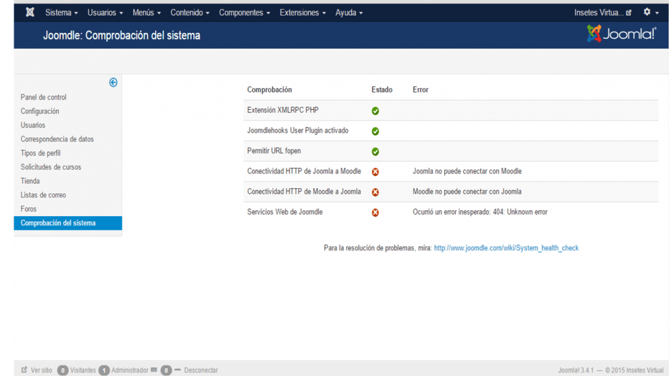669x376 pixels.
Task: Click 'Joomdlehooks User Plugin activado' text
Action: coord(298,131)
